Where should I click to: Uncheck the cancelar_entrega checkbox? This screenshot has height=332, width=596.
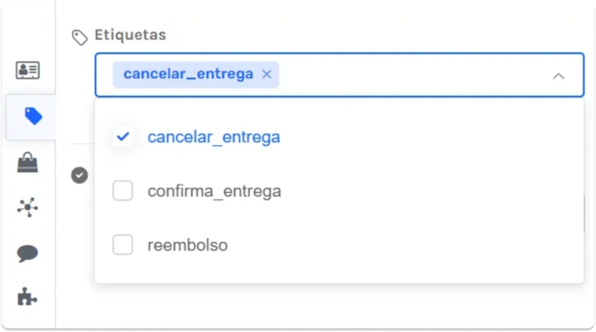click(123, 137)
